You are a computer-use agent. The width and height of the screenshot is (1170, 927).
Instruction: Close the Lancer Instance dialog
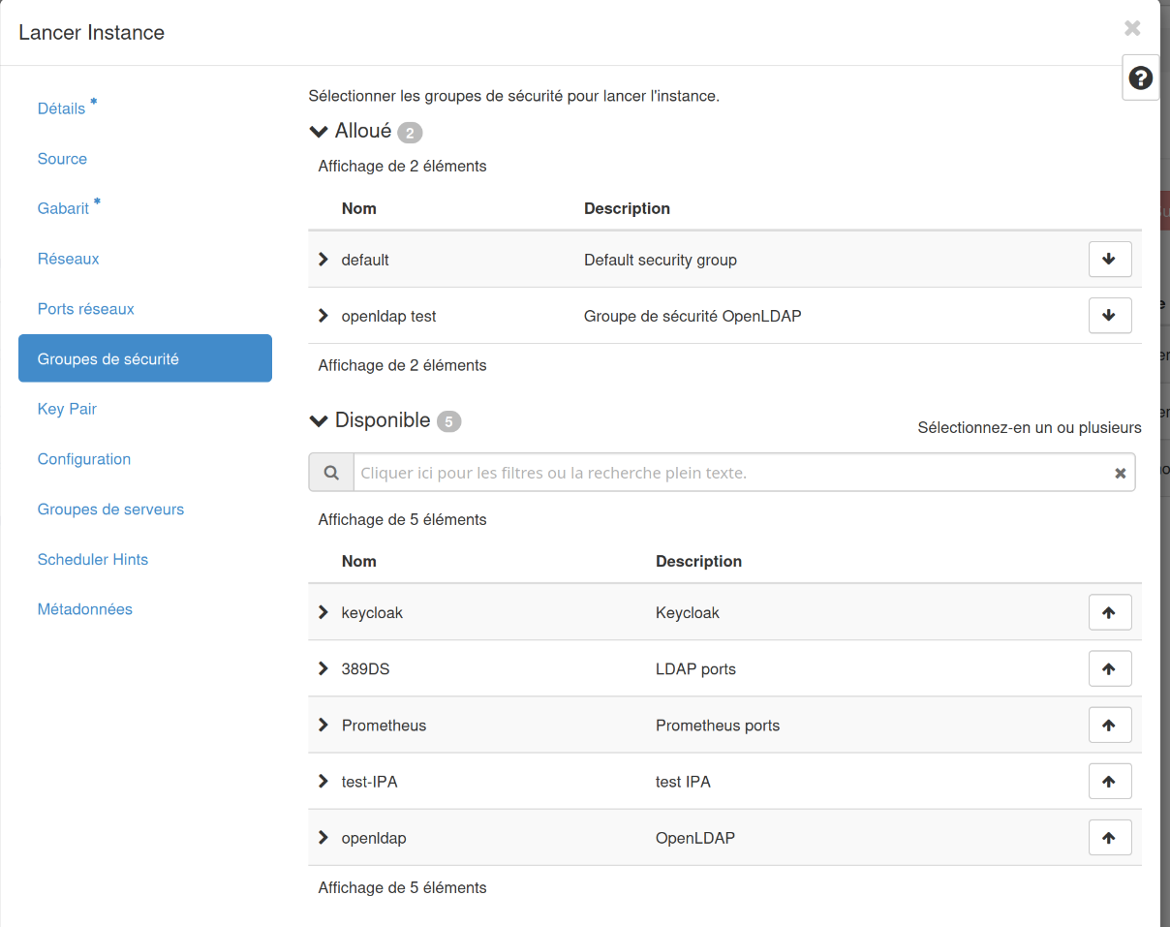pos(1131,29)
